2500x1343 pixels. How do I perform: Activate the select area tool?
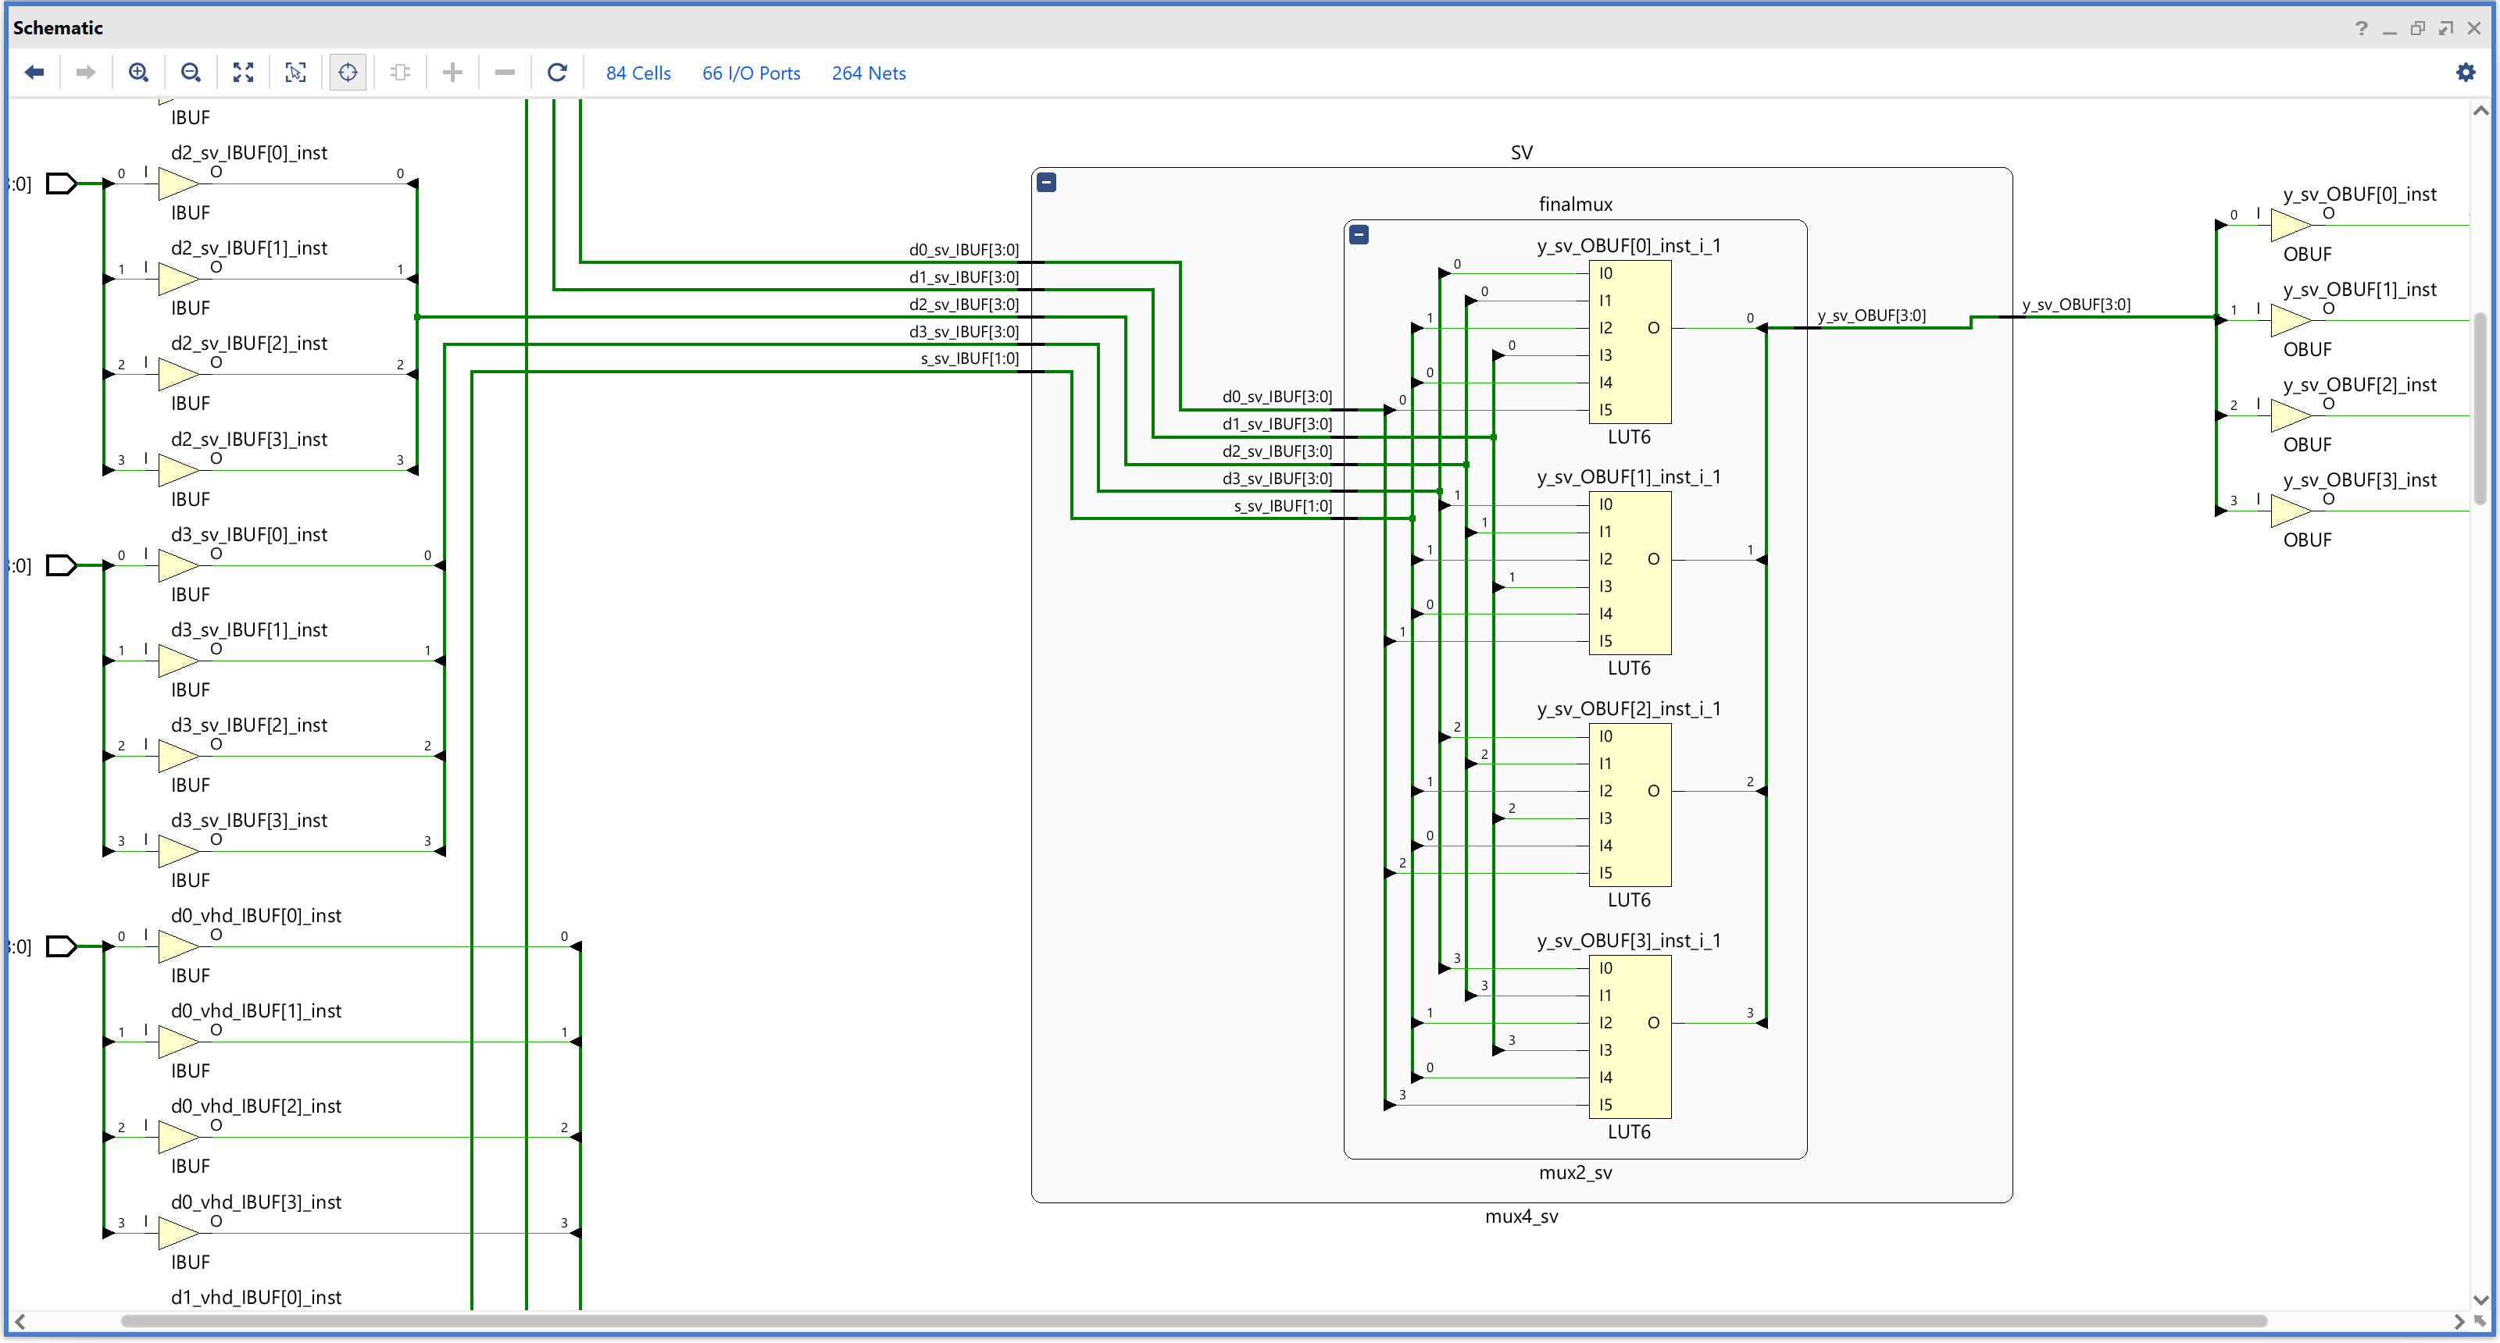[x=295, y=72]
